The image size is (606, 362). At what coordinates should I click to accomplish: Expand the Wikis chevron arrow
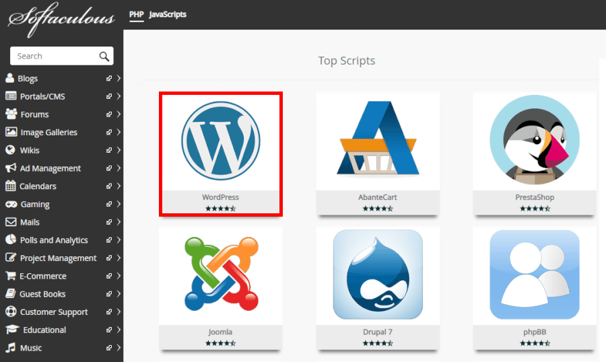[x=119, y=150]
